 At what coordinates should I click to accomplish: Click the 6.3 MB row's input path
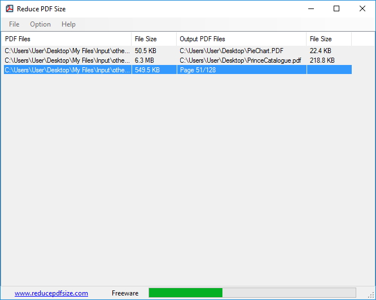pos(67,60)
